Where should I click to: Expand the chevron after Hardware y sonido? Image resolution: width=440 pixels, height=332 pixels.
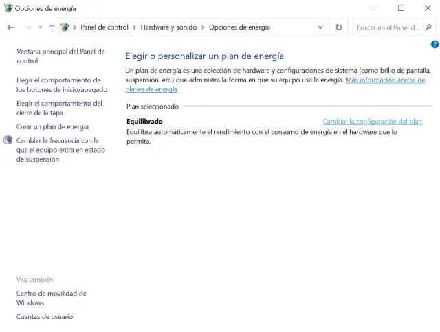click(x=203, y=27)
